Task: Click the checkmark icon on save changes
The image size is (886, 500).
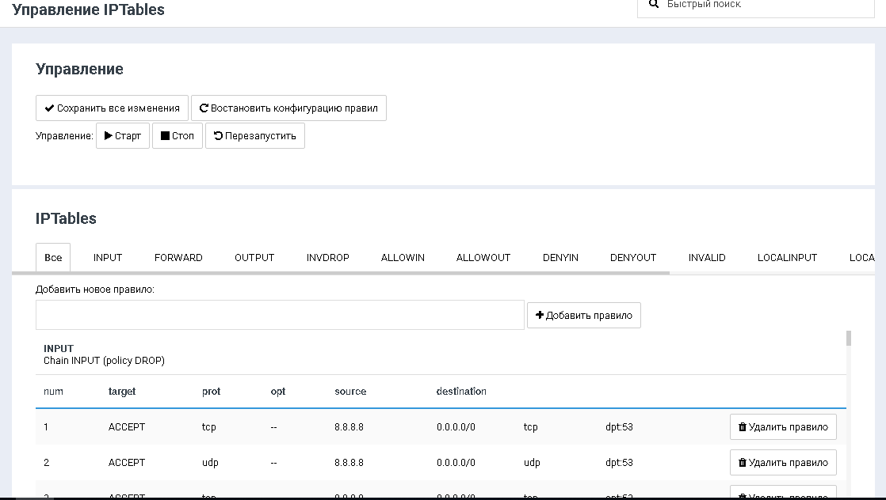Action: [49, 108]
